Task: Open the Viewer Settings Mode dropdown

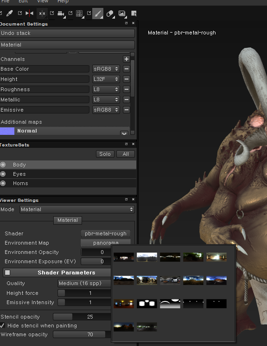Action: (x=77, y=209)
